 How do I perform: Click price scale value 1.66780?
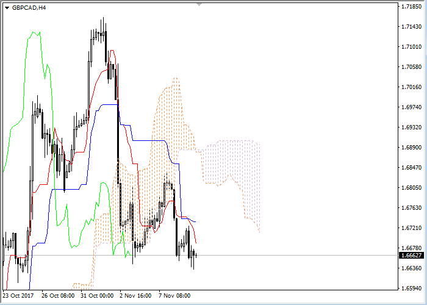click(412, 248)
